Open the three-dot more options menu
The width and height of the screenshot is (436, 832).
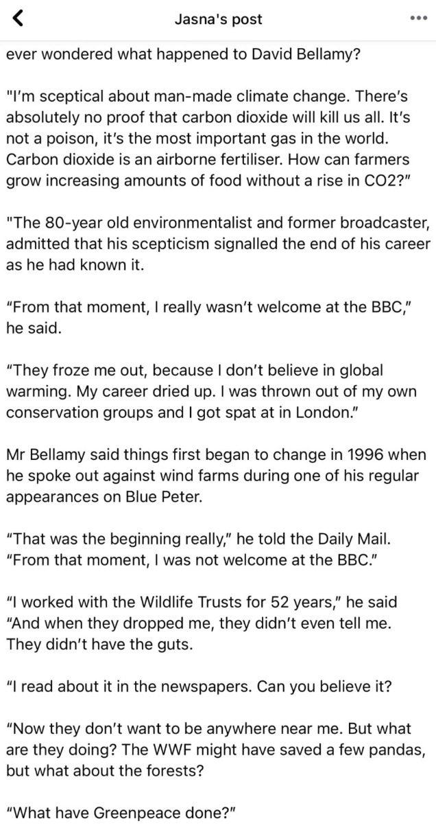coord(417,19)
